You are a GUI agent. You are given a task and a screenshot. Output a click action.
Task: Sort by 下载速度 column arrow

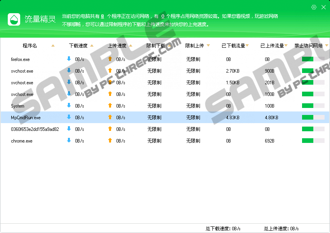(x=92, y=46)
